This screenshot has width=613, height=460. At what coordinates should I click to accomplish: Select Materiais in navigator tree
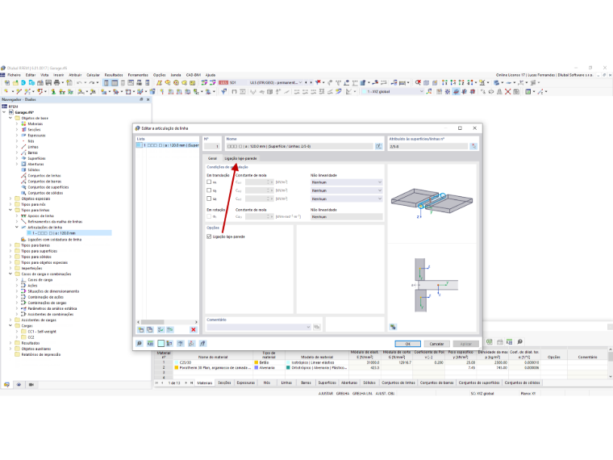pos(35,123)
